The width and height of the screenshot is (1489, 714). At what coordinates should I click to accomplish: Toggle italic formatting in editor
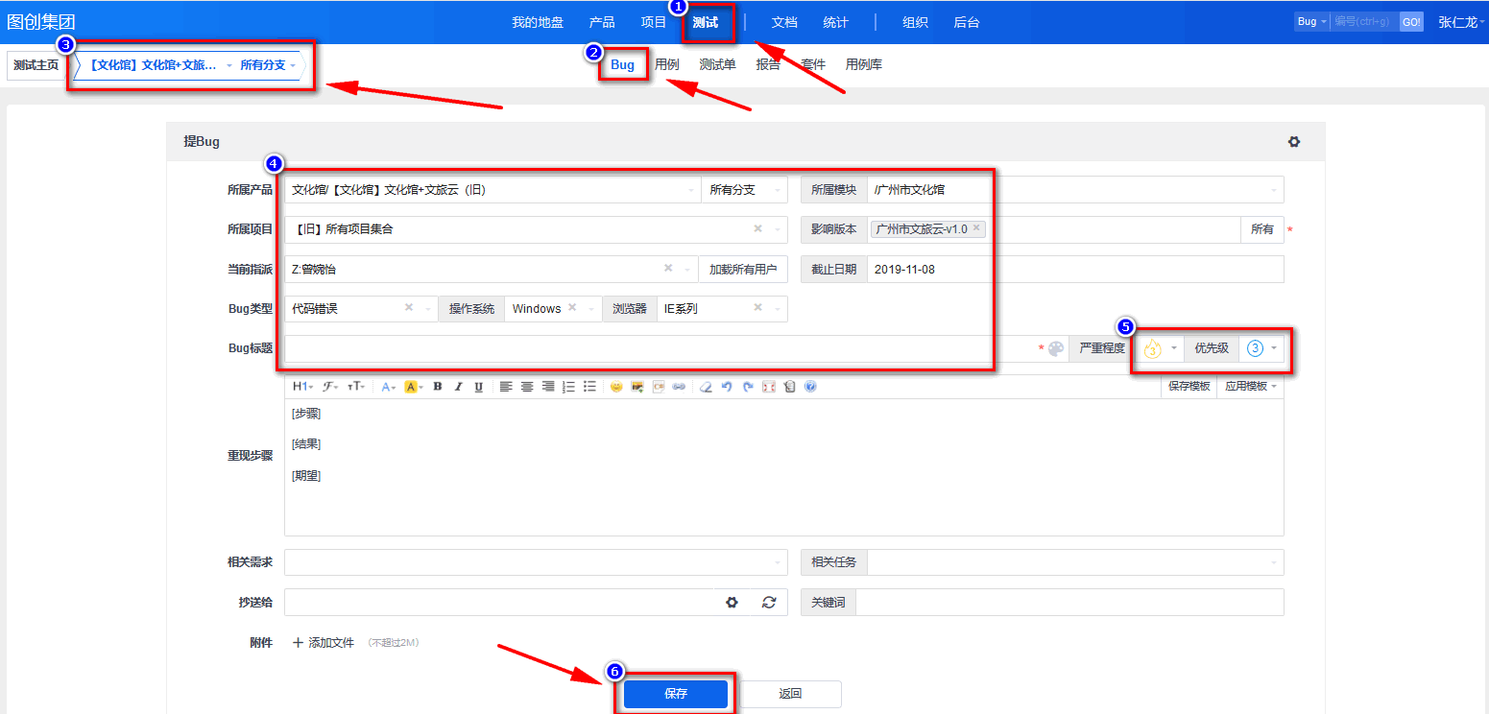coord(459,387)
